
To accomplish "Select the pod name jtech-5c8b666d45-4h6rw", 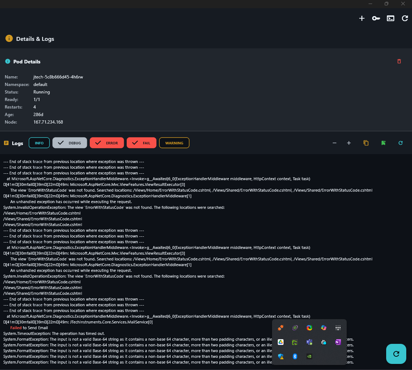I will (x=58, y=77).
